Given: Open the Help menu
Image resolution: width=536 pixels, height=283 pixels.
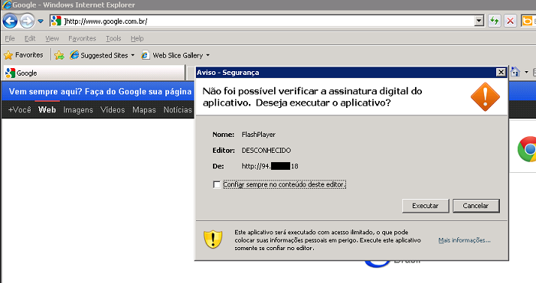Looking at the screenshot, I should [137, 38].
